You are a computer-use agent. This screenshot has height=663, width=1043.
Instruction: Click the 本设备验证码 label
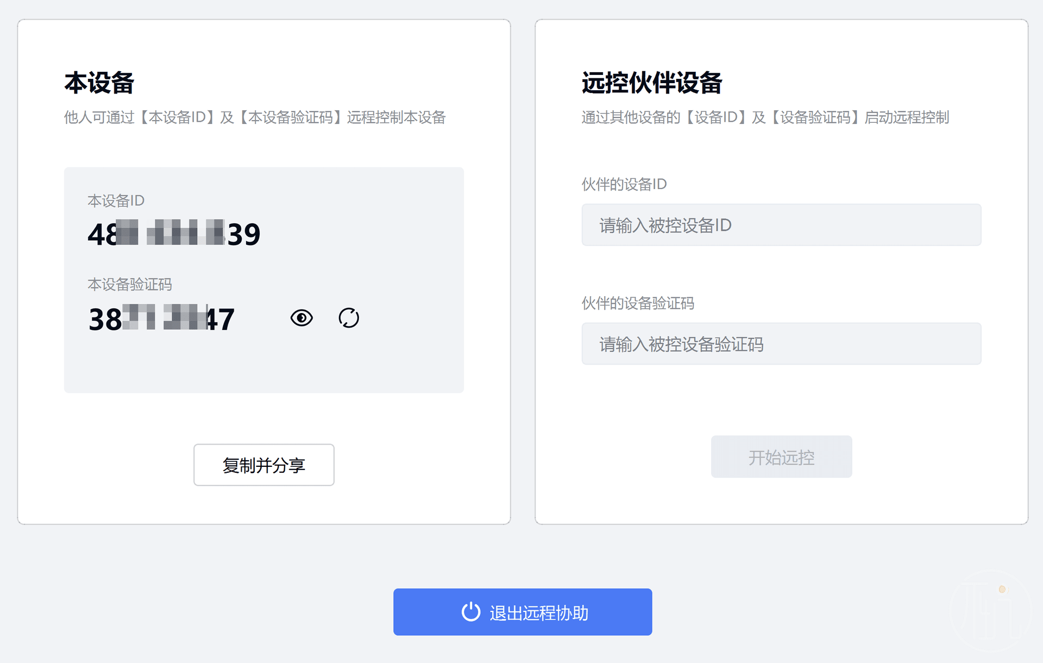[x=130, y=285]
